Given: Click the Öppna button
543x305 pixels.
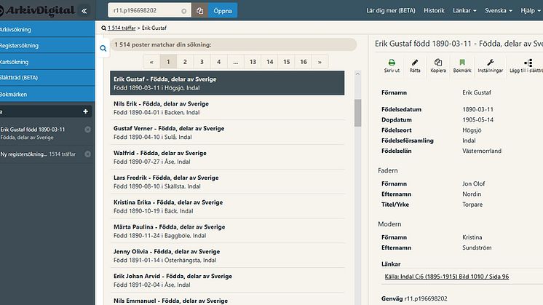Looking at the screenshot, I should 223,11.
